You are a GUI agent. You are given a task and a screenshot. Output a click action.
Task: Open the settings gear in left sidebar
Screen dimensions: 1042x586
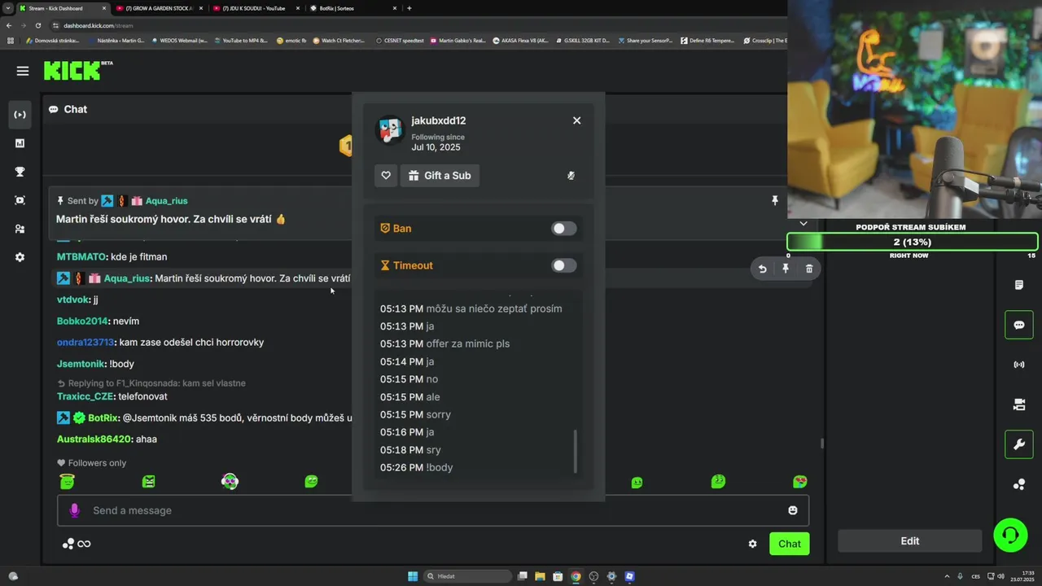[x=20, y=257]
